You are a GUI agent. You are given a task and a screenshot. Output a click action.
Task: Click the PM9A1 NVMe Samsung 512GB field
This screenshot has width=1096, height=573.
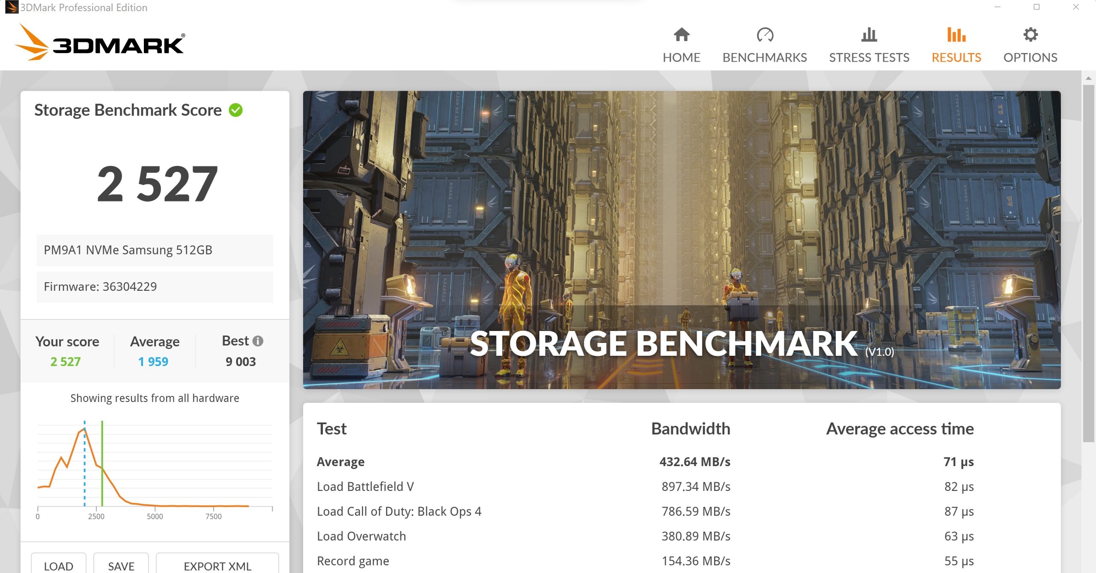click(x=155, y=250)
